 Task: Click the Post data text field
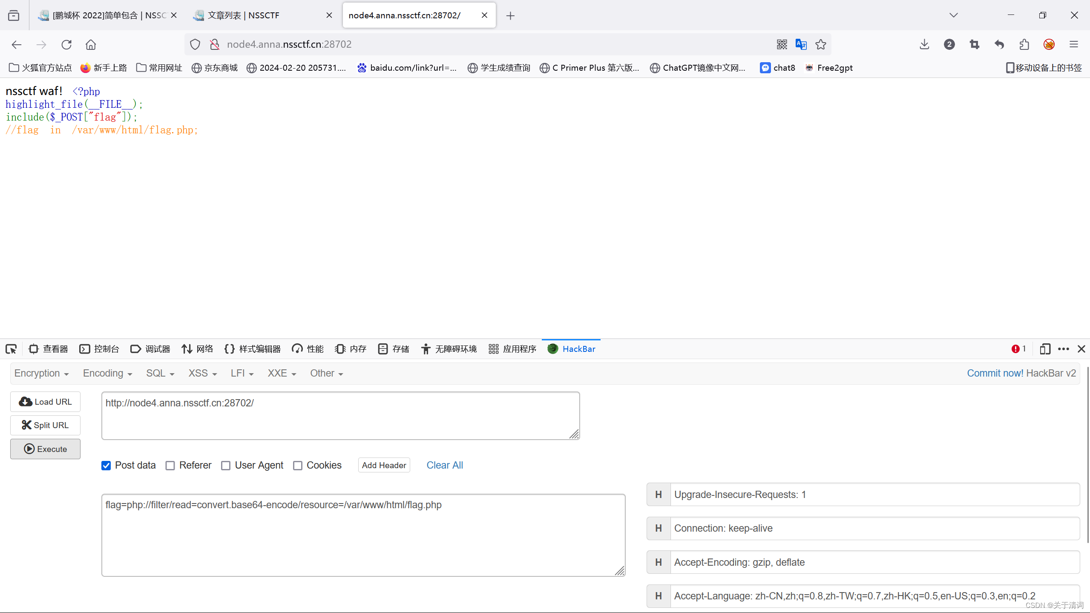363,535
